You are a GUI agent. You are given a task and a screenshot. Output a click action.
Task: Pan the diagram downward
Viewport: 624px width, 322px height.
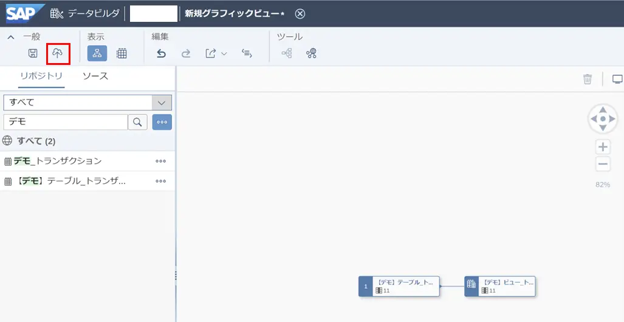pyautogui.click(x=603, y=128)
